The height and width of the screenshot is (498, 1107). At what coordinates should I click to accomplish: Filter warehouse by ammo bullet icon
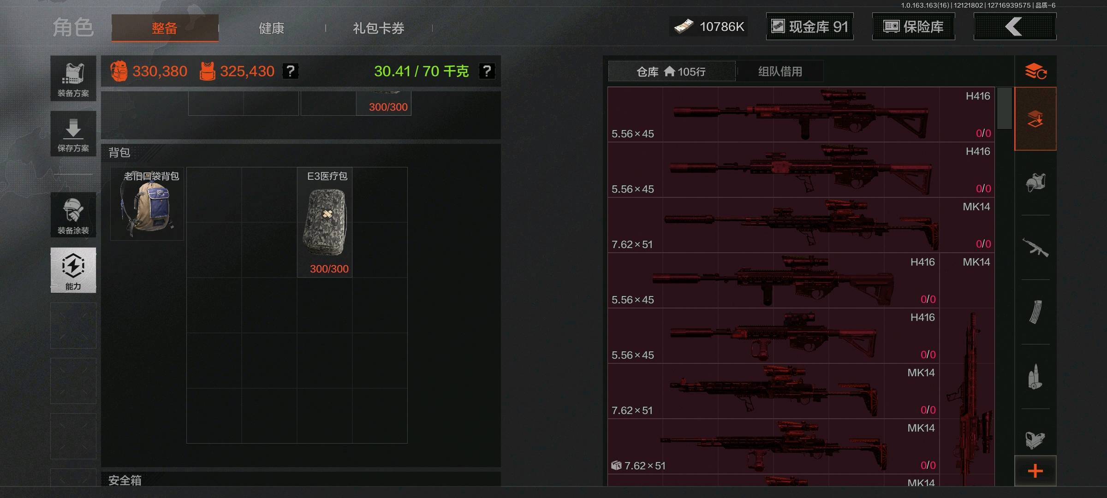pos(1036,377)
